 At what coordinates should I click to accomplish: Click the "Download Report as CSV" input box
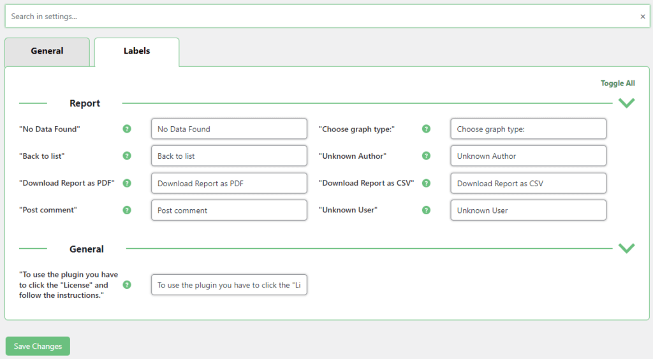pyautogui.click(x=528, y=184)
